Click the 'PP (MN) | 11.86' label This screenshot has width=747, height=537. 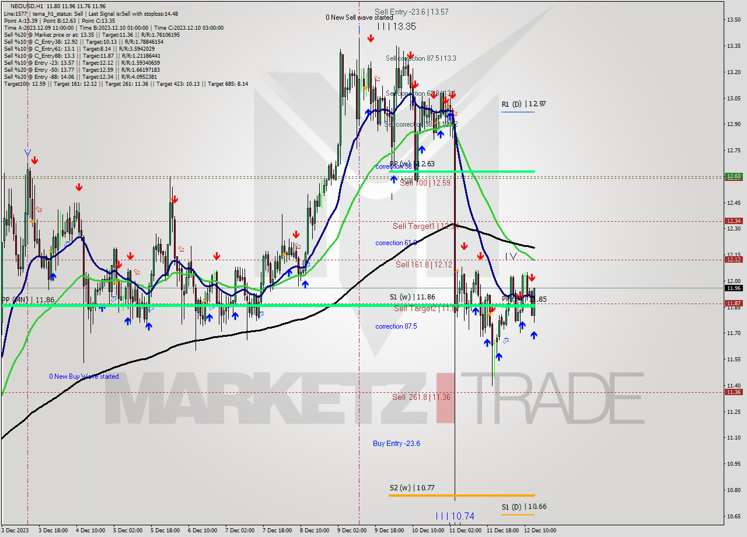pyautogui.click(x=27, y=299)
